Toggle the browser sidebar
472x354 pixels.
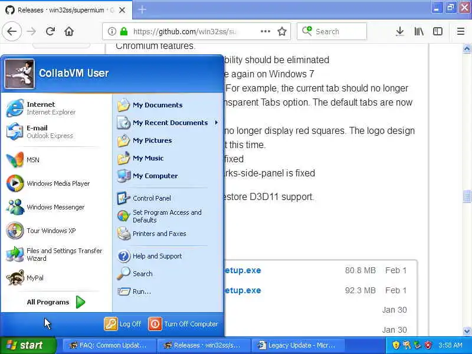(438, 31)
